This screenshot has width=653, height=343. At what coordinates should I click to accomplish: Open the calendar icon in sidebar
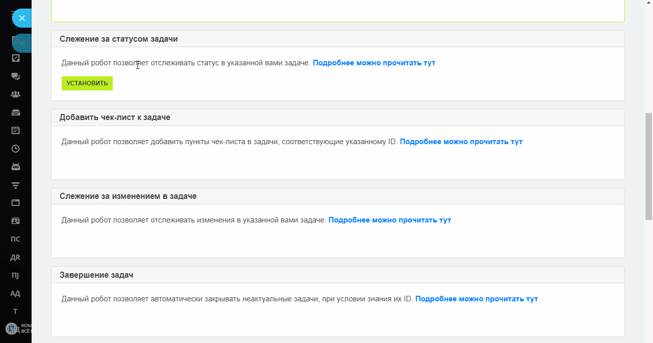tap(16, 131)
